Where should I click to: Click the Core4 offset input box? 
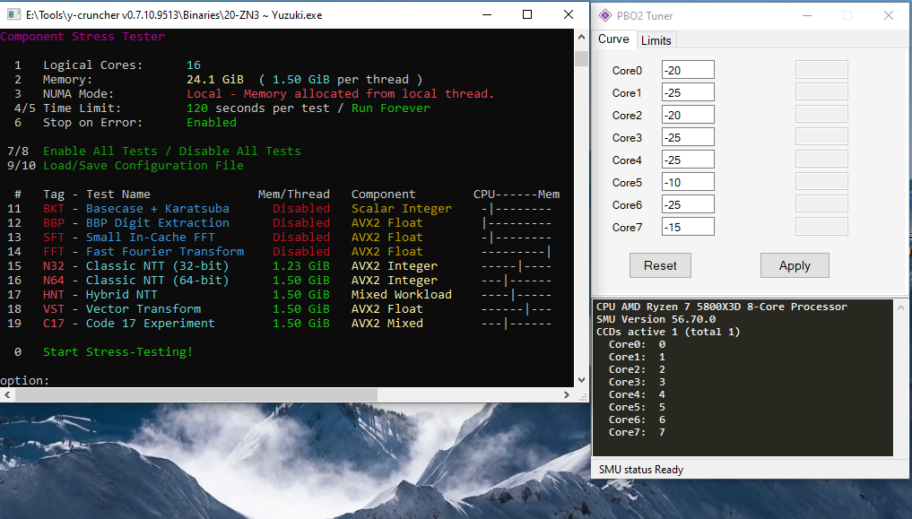point(688,160)
